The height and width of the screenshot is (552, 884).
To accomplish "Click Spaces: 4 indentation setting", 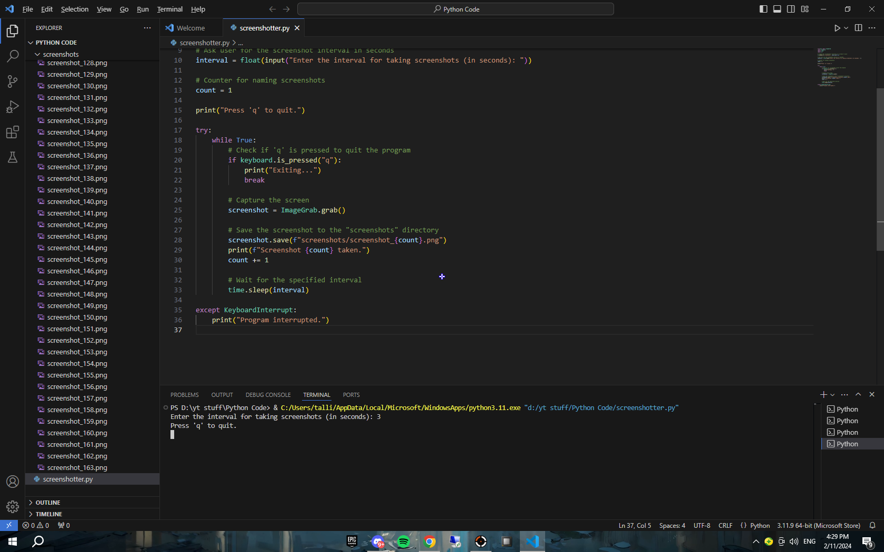I will pos(672,526).
